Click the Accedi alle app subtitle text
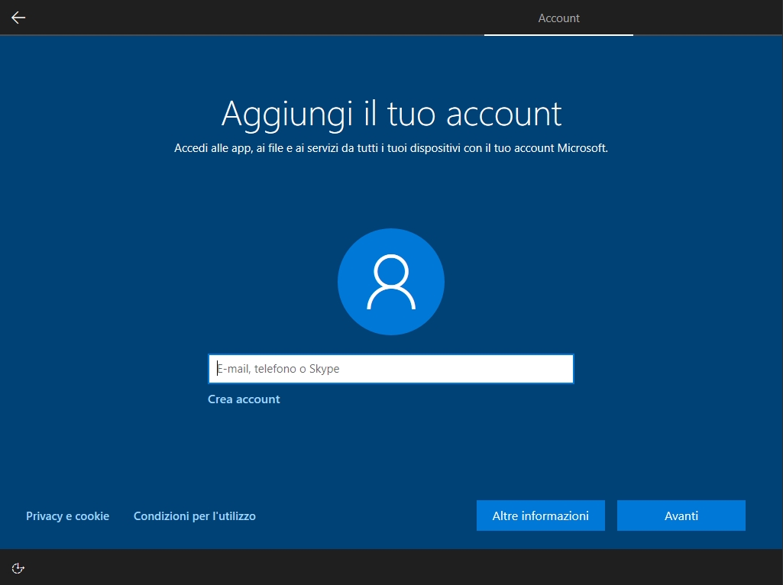The height and width of the screenshot is (585, 783). click(x=391, y=148)
